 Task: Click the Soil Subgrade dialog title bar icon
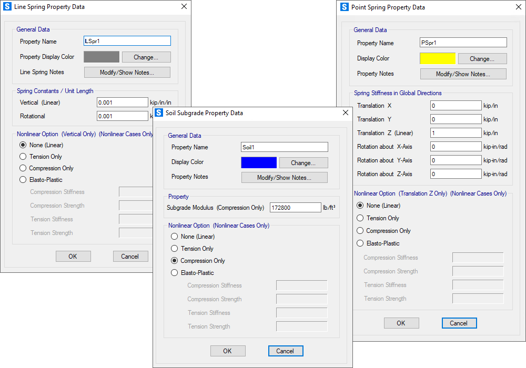[x=159, y=113]
